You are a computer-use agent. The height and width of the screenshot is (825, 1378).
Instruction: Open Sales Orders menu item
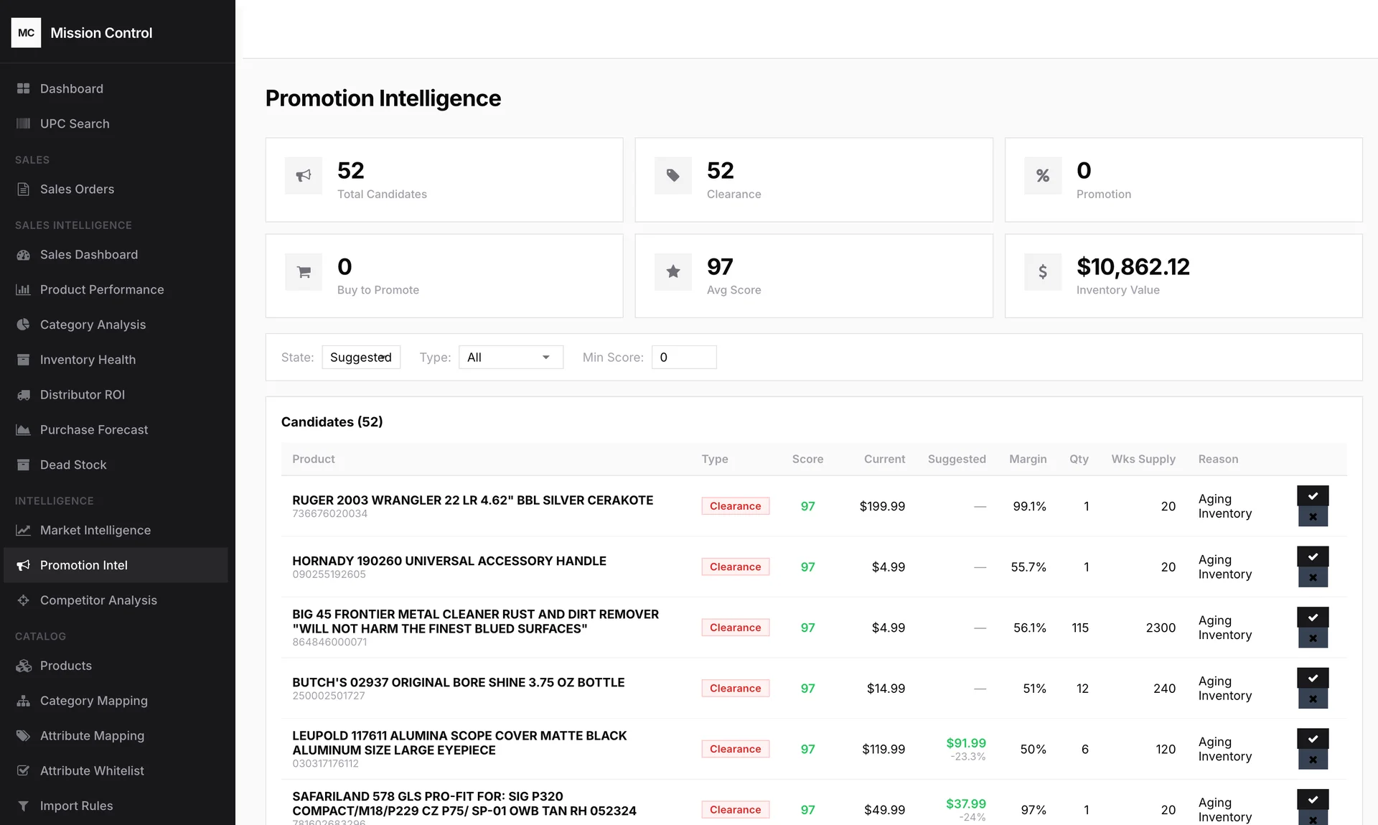(x=116, y=189)
